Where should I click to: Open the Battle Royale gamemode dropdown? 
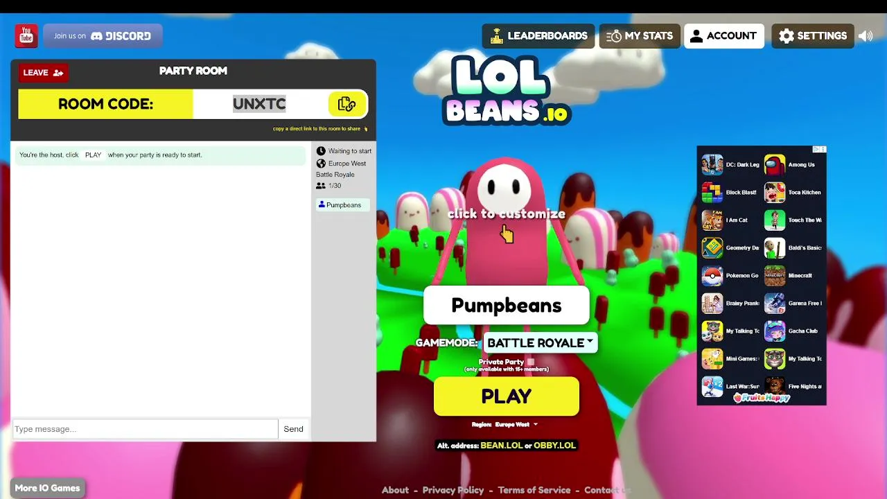click(x=541, y=343)
